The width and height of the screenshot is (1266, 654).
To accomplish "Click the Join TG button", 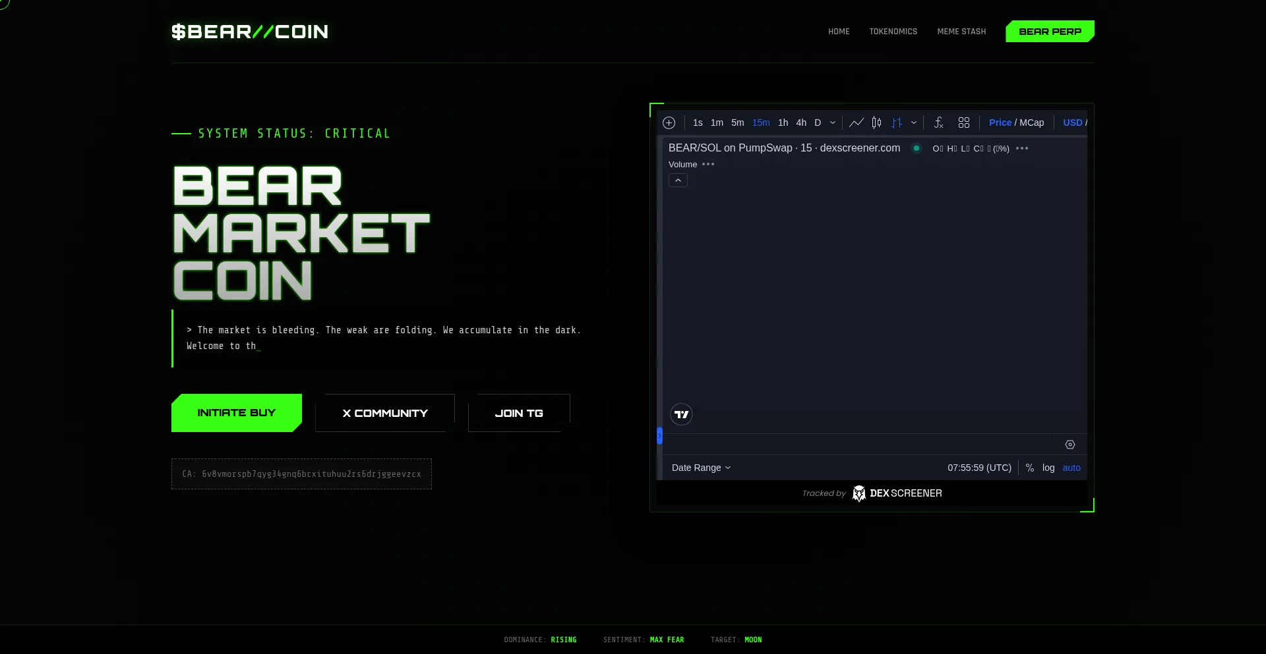I will (518, 413).
